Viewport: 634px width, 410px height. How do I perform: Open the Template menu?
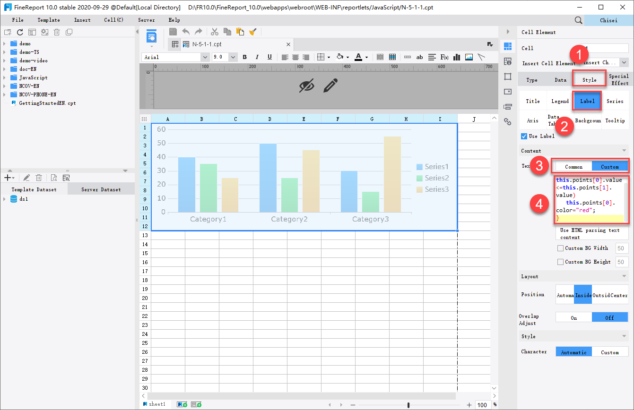pyautogui.click(x=49, y=20)
